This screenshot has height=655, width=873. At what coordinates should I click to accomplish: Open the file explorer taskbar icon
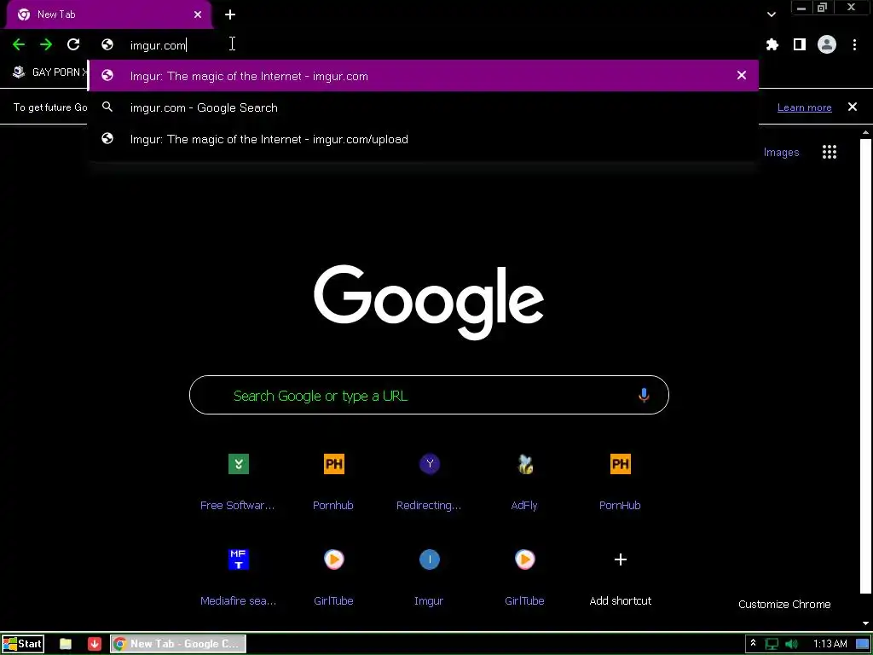point(66,644)
